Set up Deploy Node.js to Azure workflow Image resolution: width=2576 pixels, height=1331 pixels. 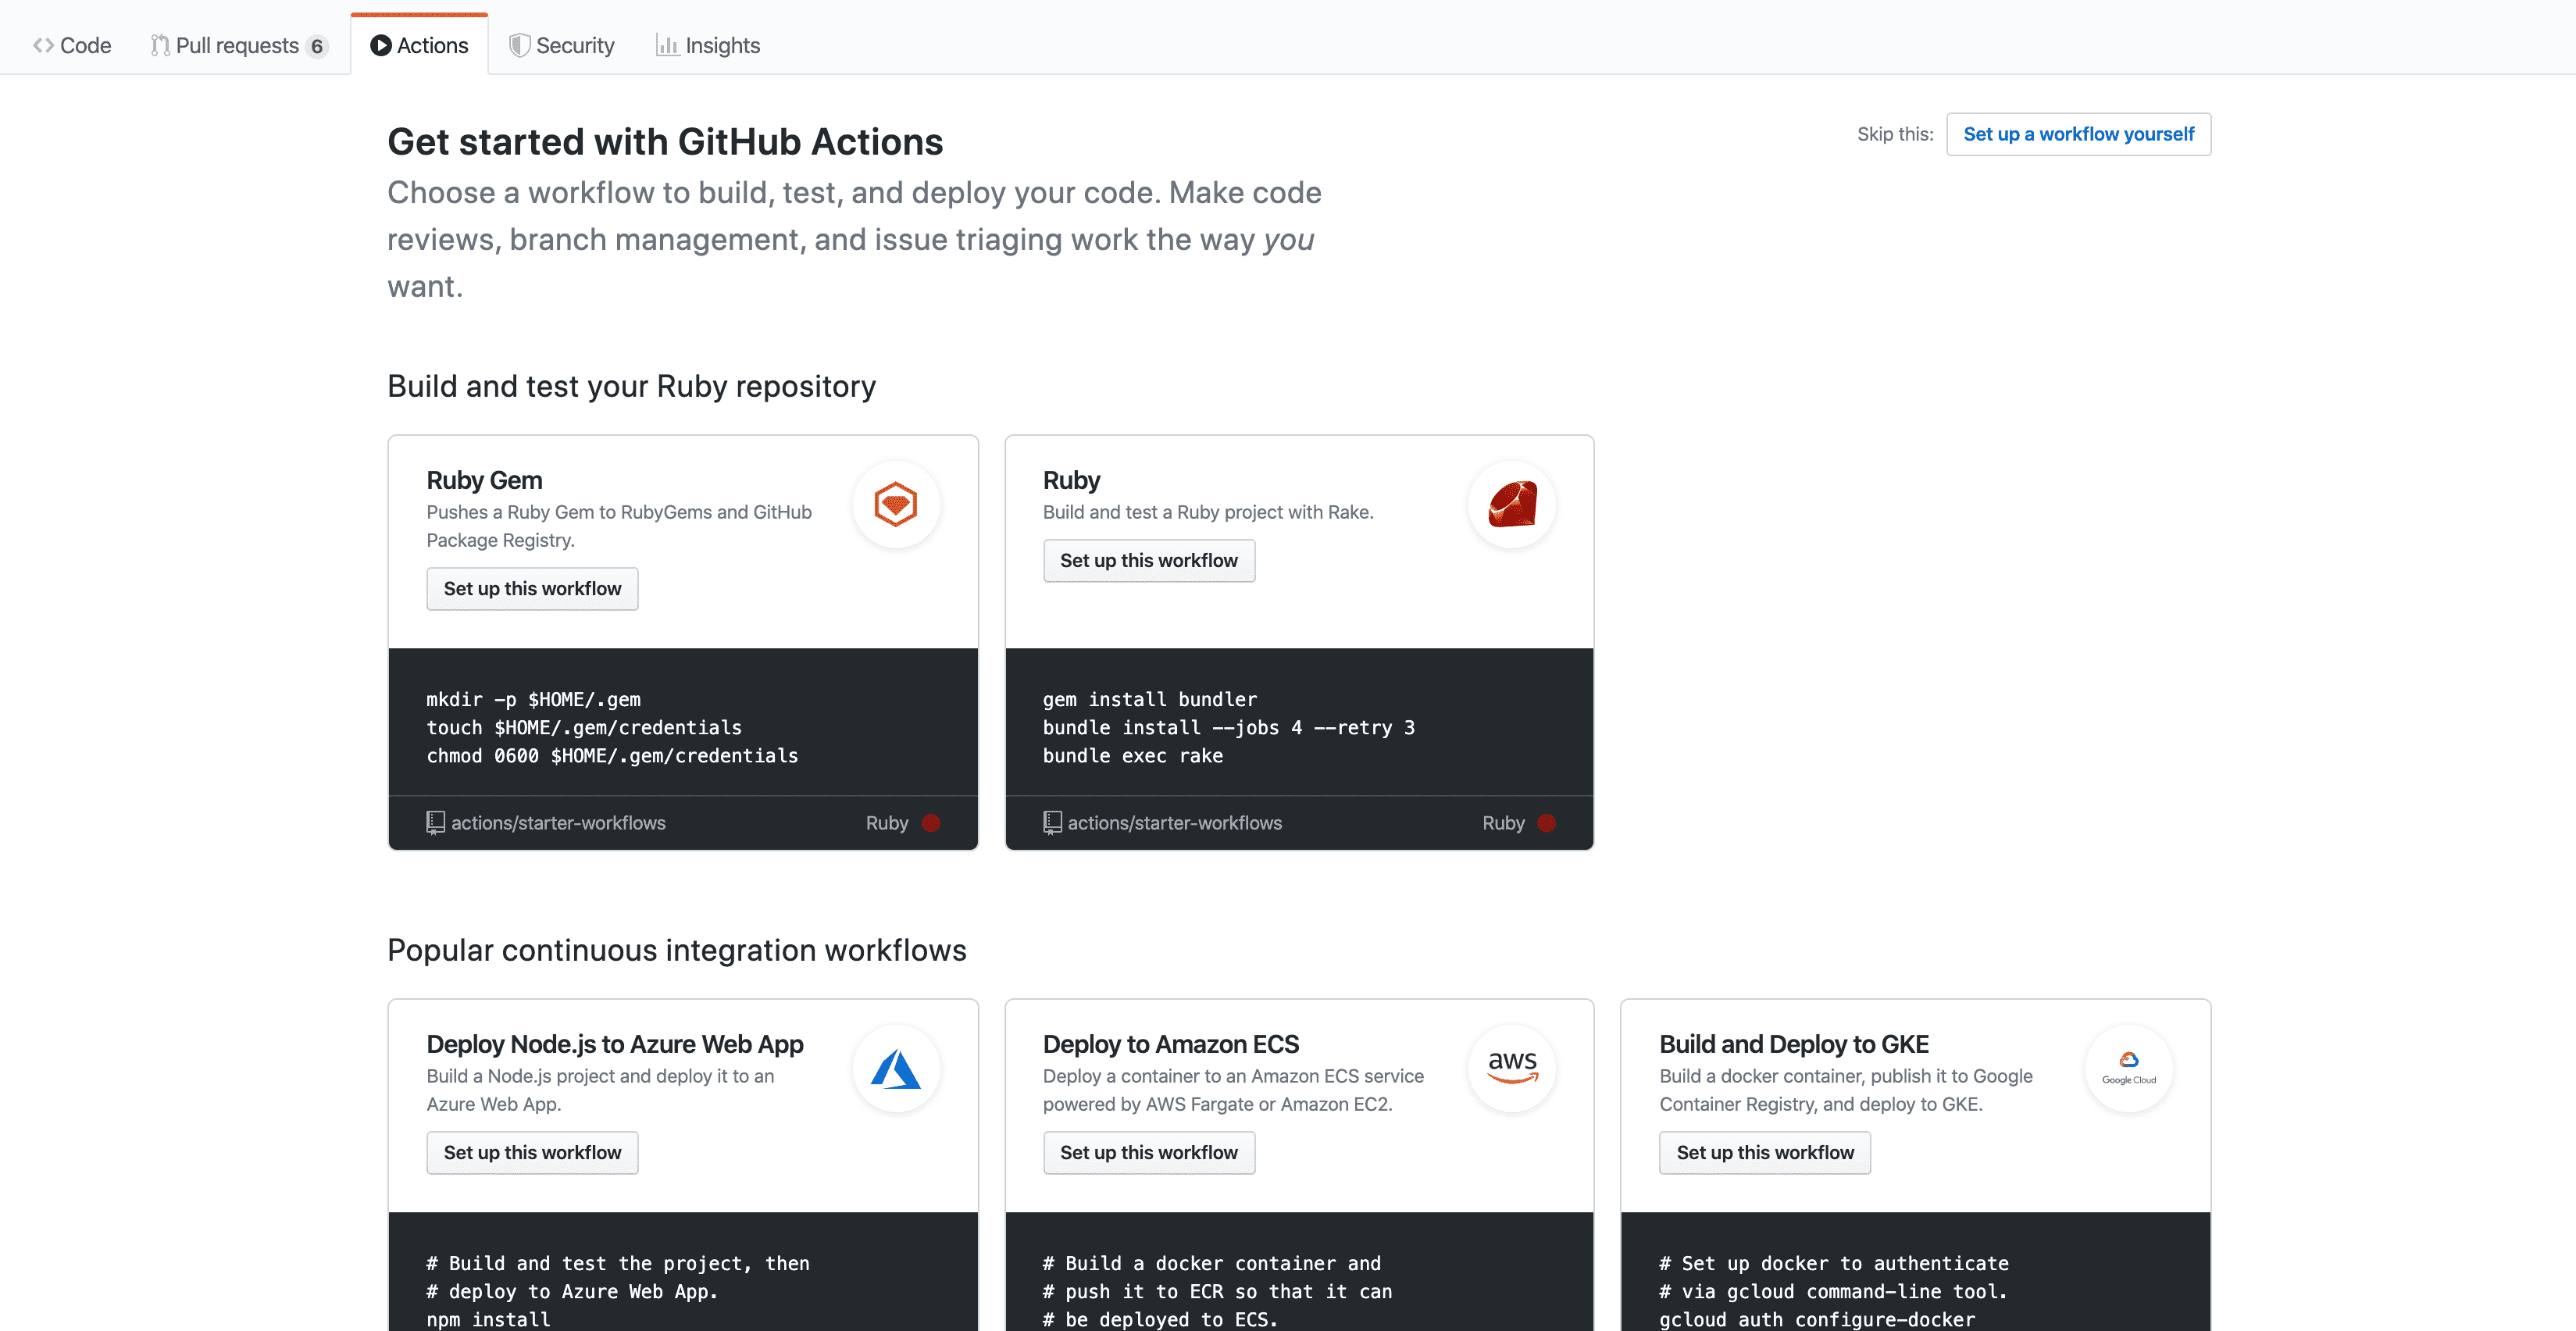pyautogui.click(x=532, y=1153)
